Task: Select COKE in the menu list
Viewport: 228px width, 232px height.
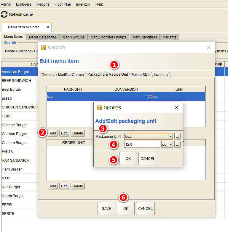Action: pyautogui.click(x=20, y=116)
